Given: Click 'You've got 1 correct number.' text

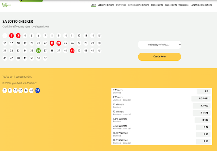Looking at the screenshot, I should click(17, 77).
